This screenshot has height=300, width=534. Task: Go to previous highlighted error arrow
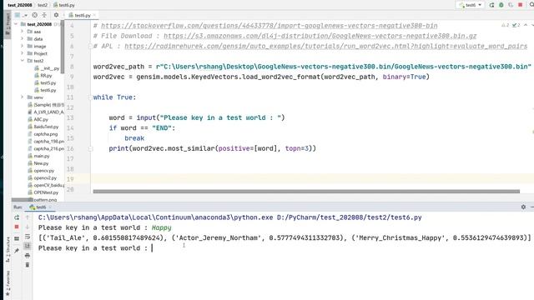[526, 25]
